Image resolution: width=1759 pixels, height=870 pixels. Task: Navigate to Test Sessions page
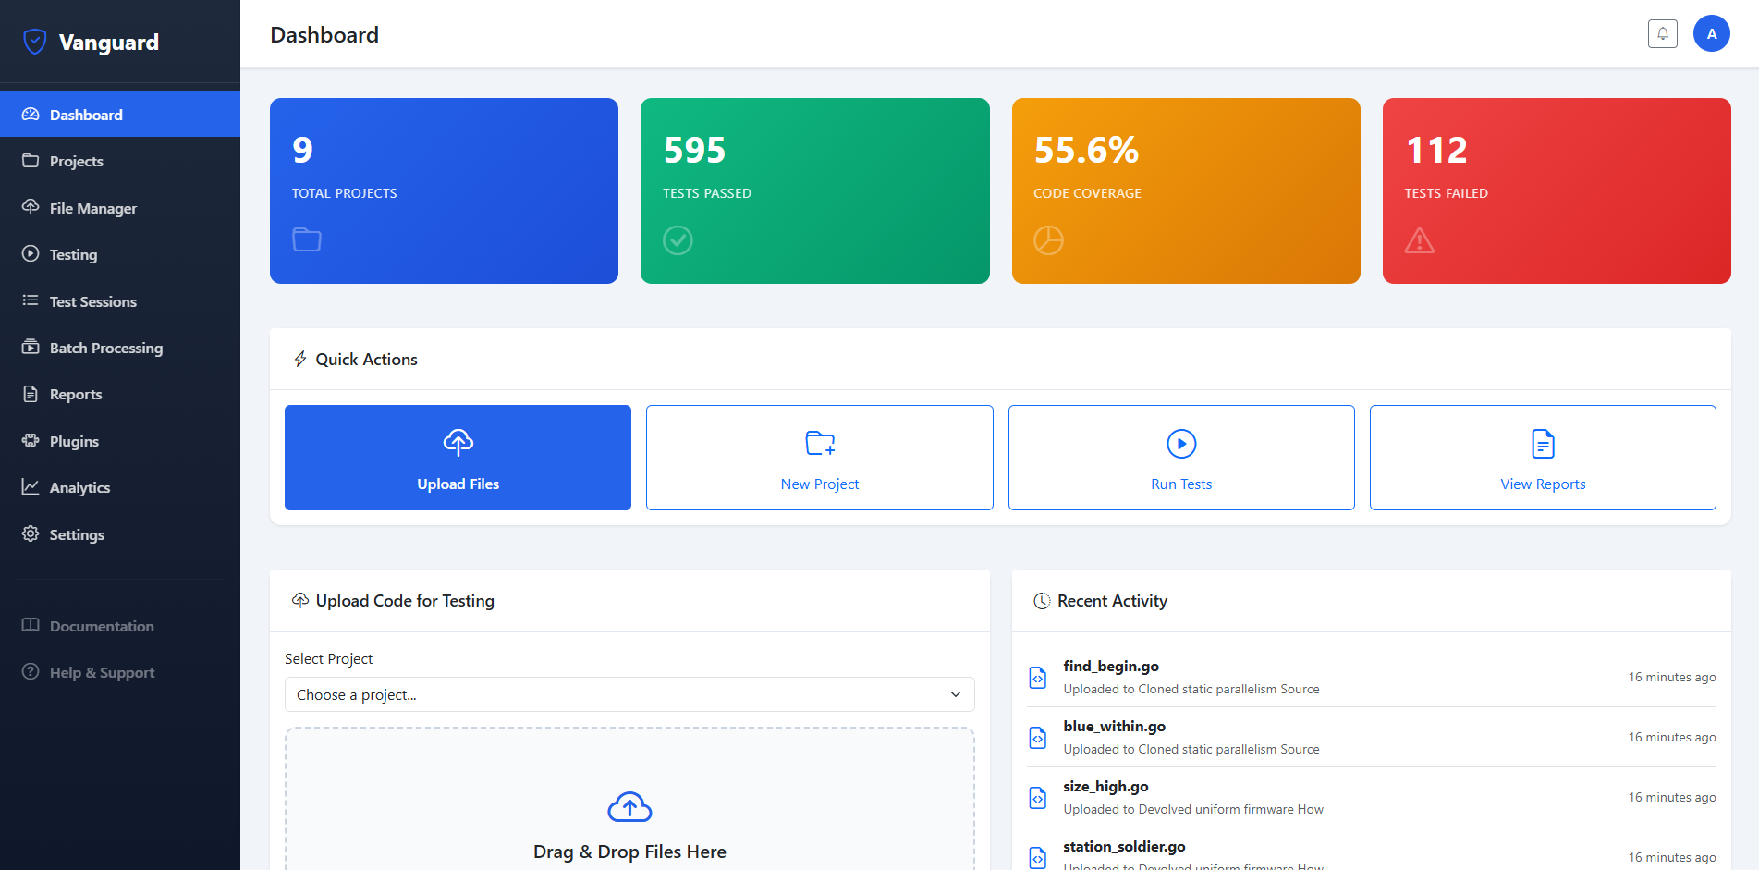tap(92, 301)
